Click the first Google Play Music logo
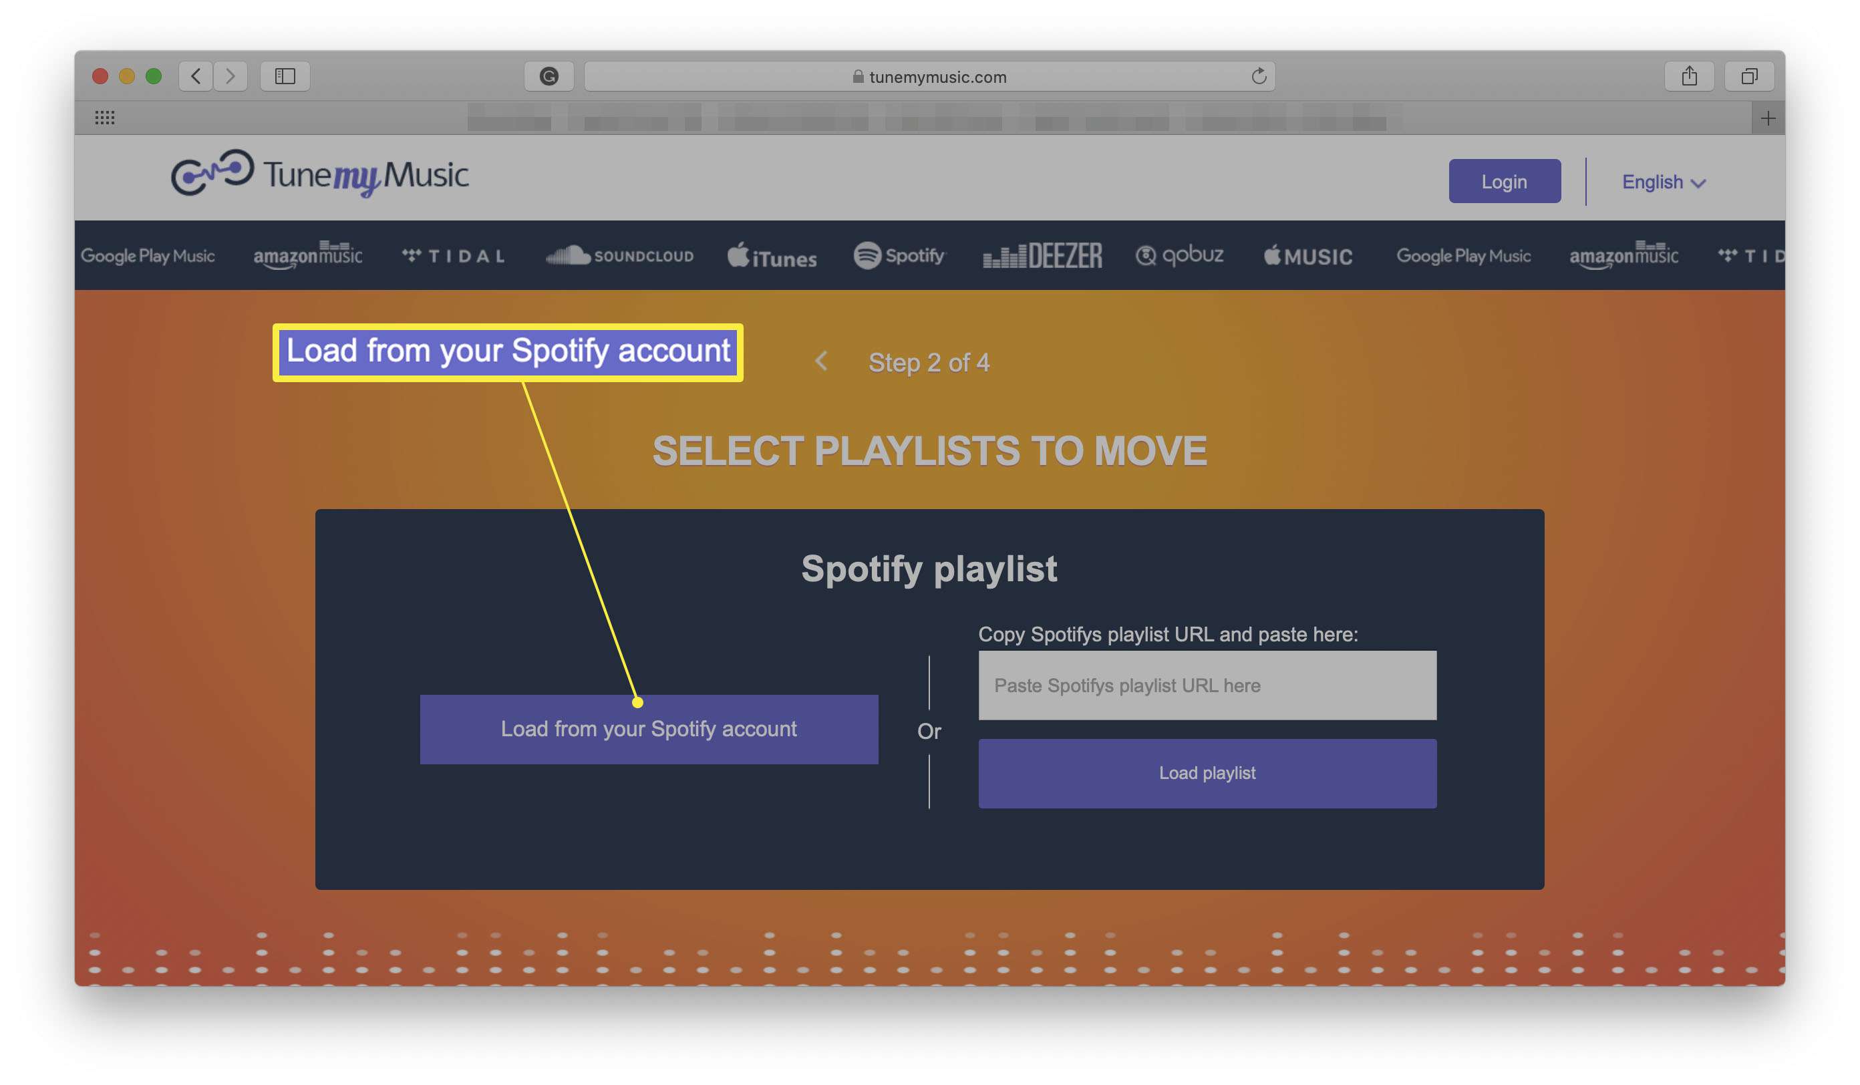Image resolution: width=1860 pixels, height=1085 pixels. pos(148,256)
